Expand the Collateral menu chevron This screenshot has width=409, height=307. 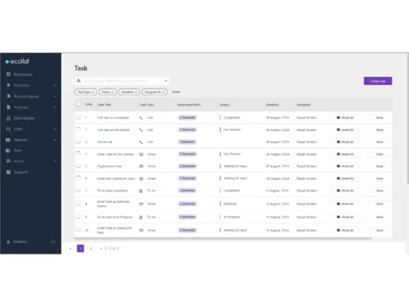click(55, 85)
